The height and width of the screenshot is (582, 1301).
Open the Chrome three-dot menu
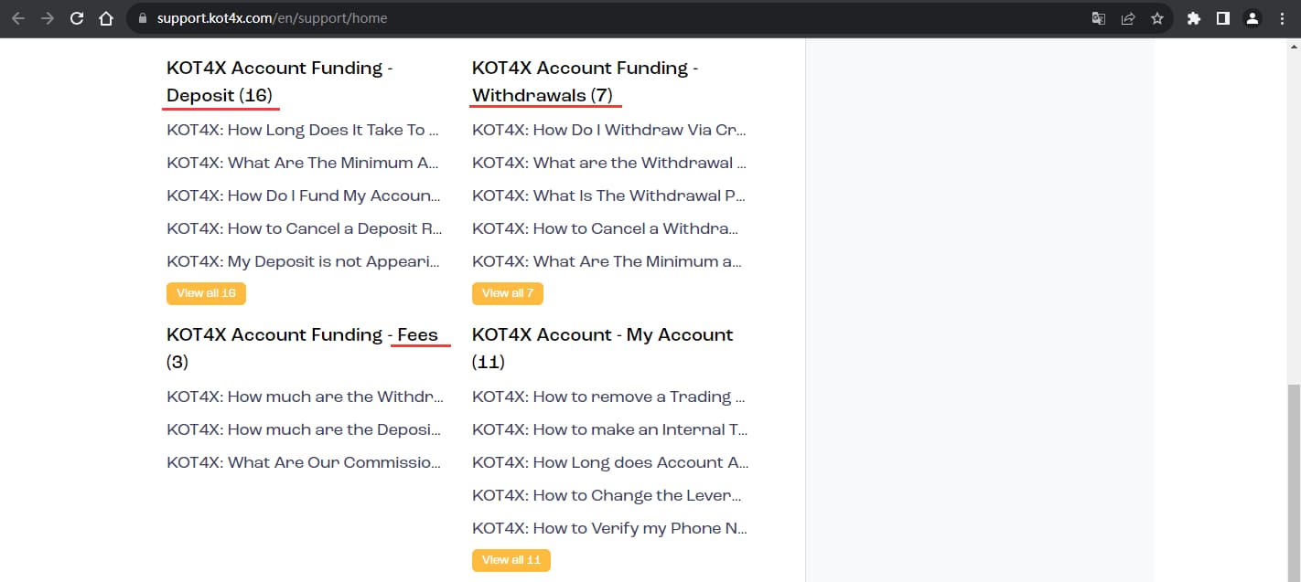[x=1282, y=18]
